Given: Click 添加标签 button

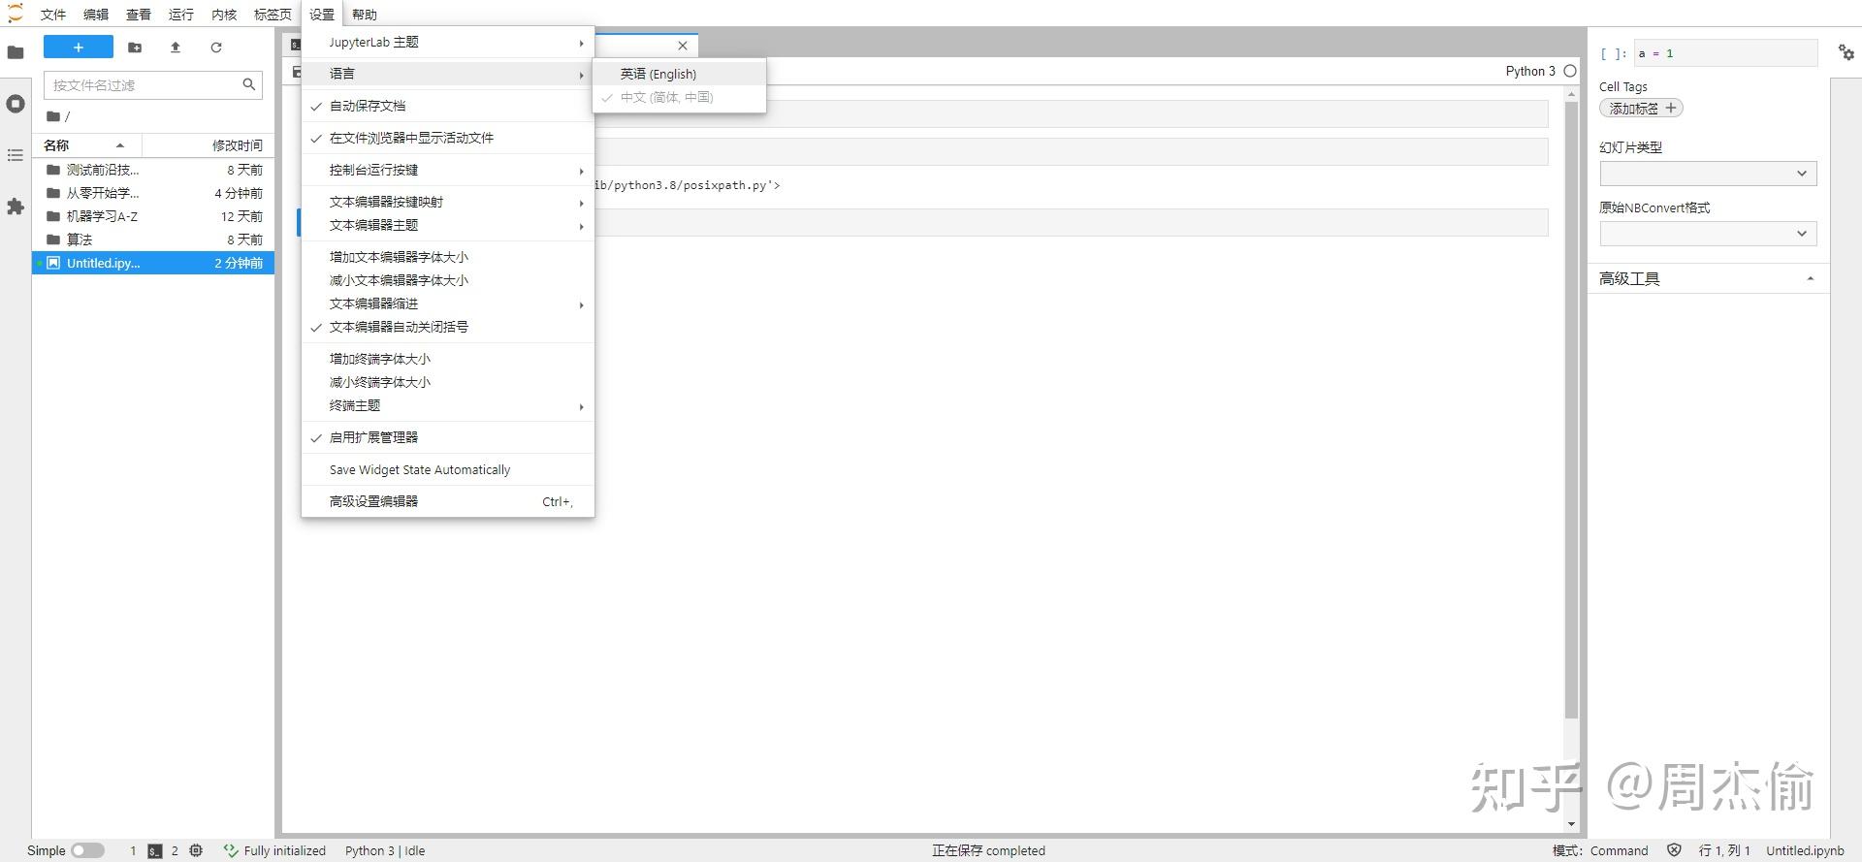Looking at the screenshot, I should (x=1641, y=109).
